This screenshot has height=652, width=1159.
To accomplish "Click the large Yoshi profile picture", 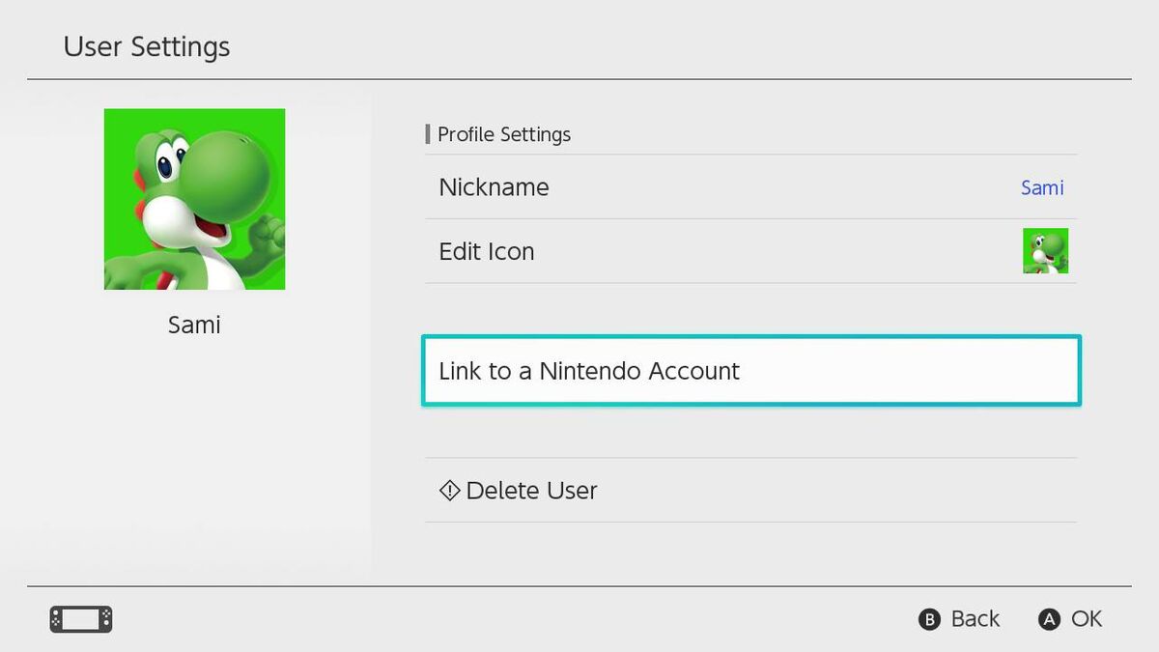I will click(x=194, y=199).
